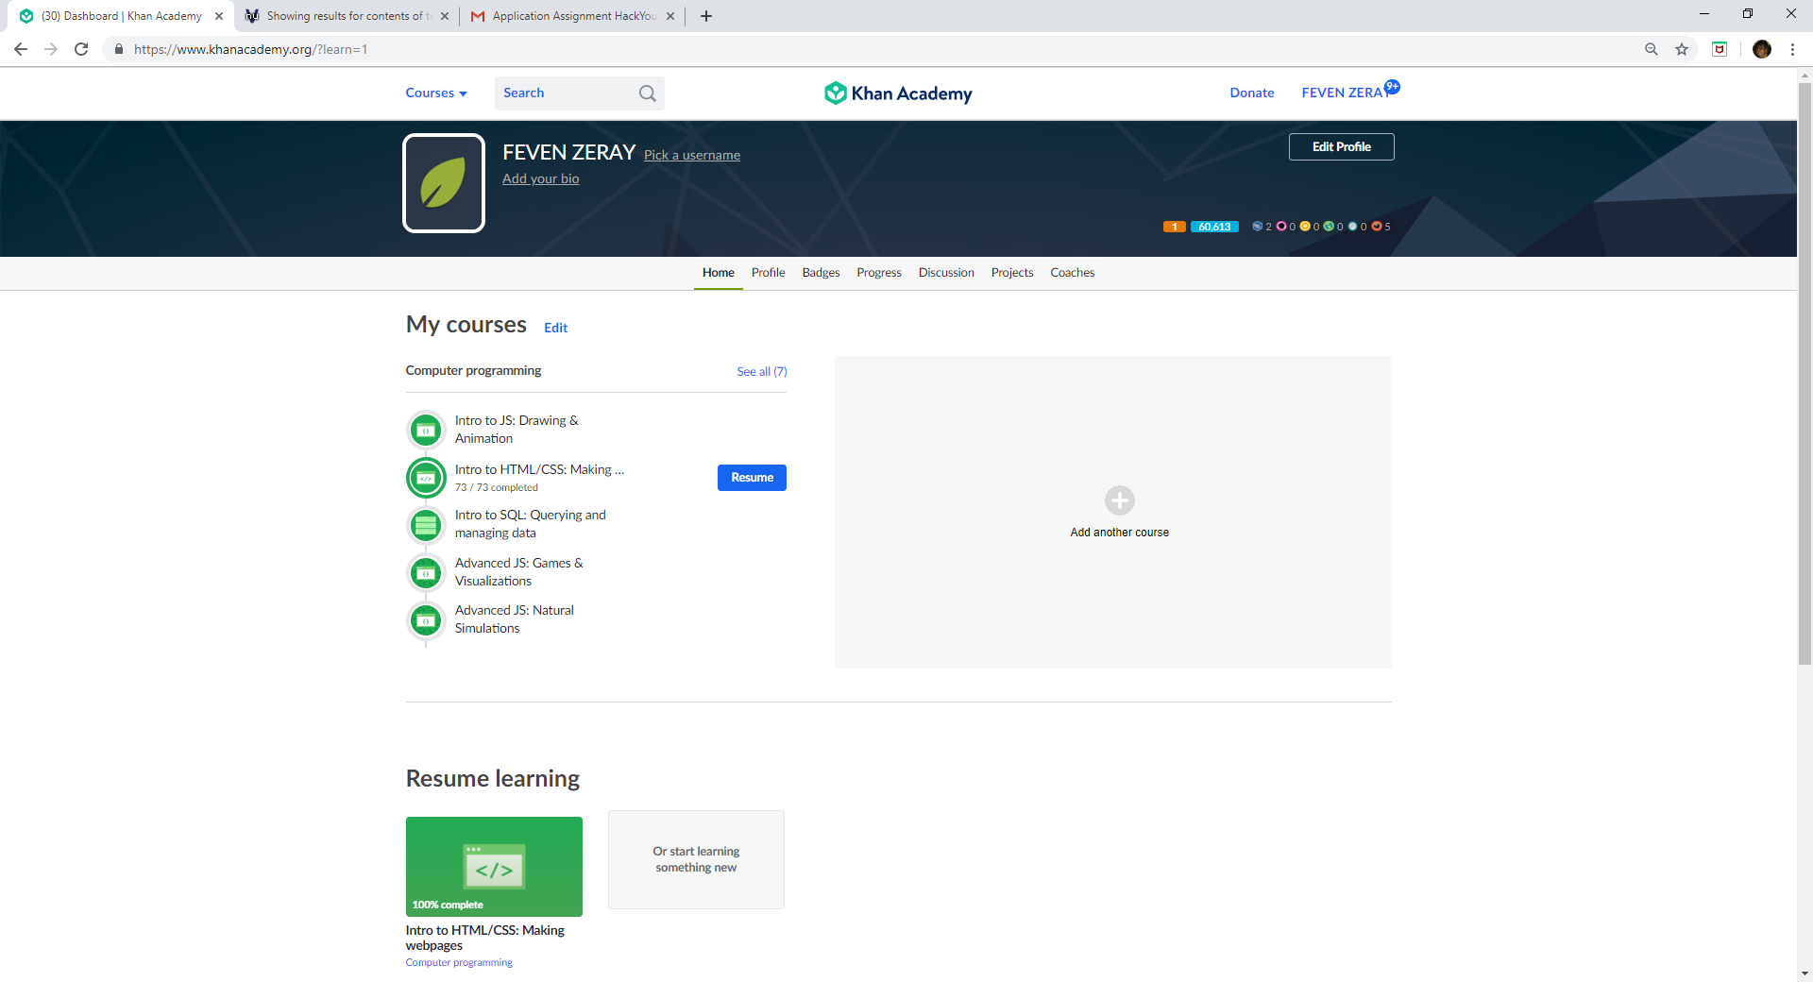The width and height of the screenshot is (1813, 982).
Task: Click Advanced JS Natural Simulations icon
Action: pyautogui.click(x=426, y=620)
